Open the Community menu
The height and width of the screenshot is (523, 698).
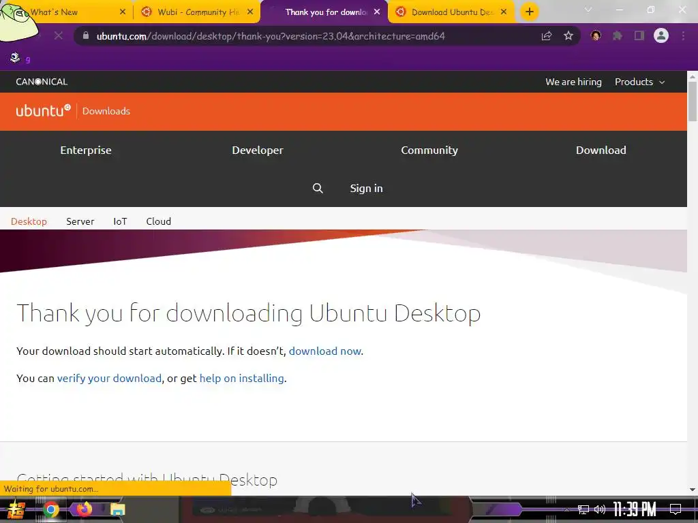tap(429, 150)
